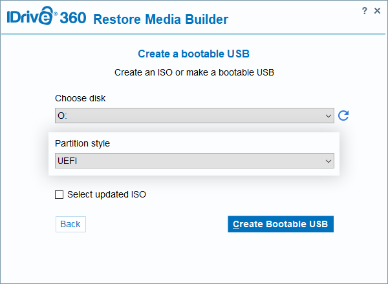388x284 pixels.
Task: Click the Choose disk dropdown arrow
Action: (329, 116)
